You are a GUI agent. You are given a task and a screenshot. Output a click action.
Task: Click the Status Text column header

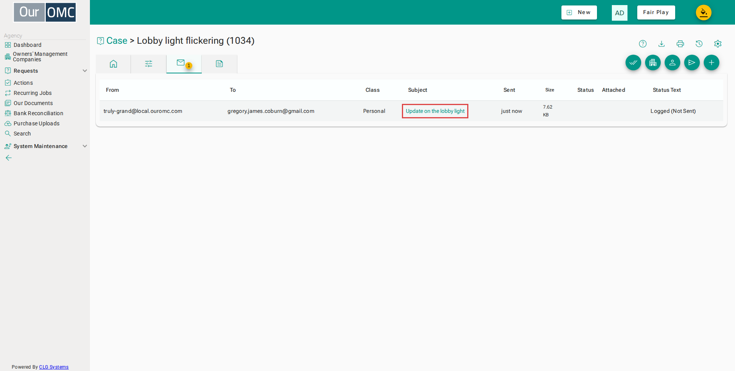tap(667, 90)
